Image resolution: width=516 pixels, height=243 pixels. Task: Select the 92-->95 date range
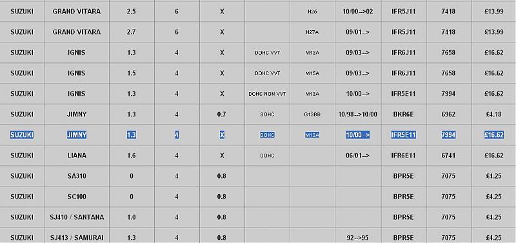point(358,238)
